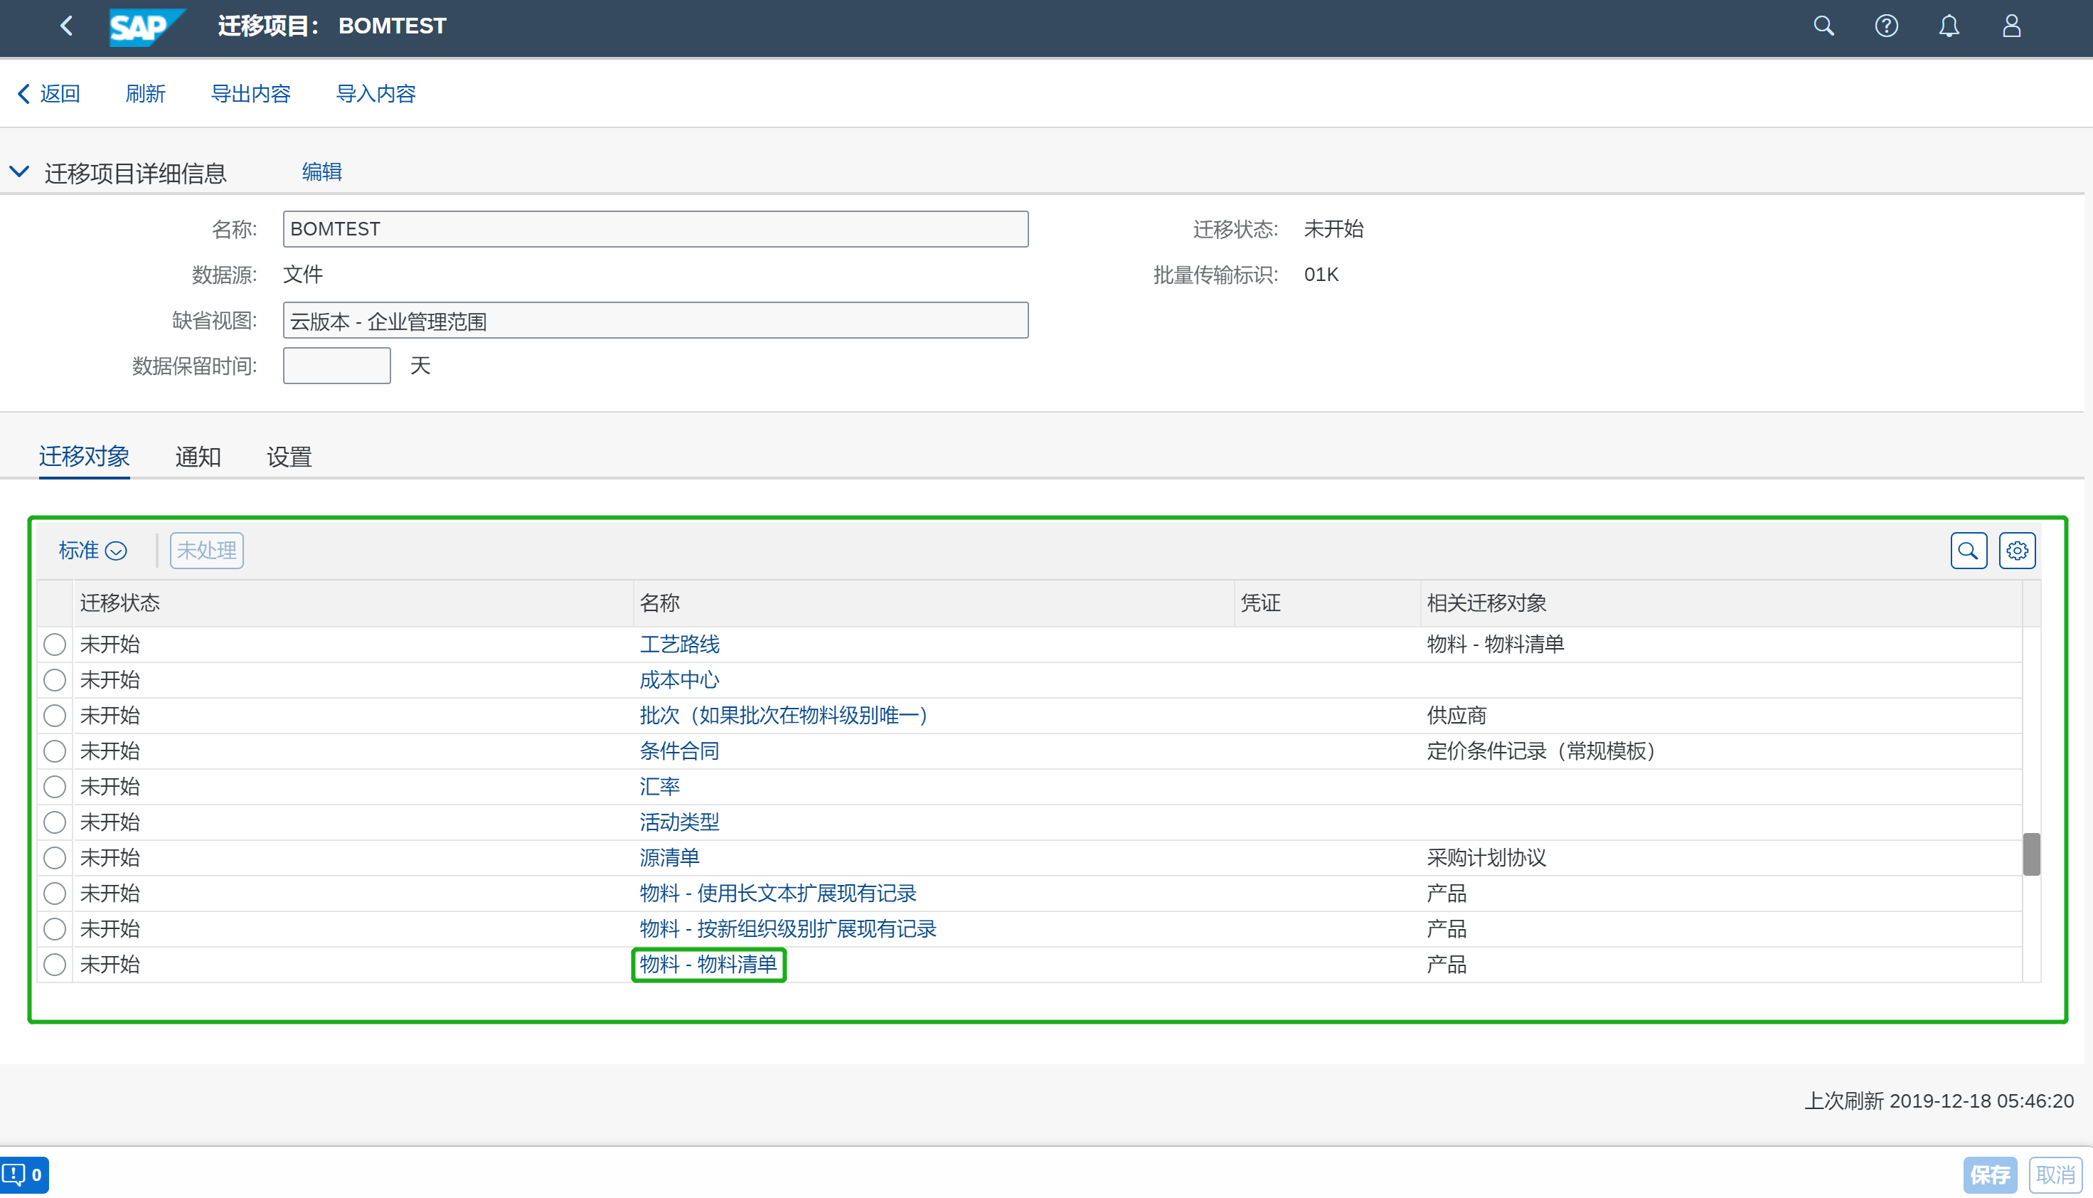
Task: Open the user profile icon
Action: [x=2011, y=26]
